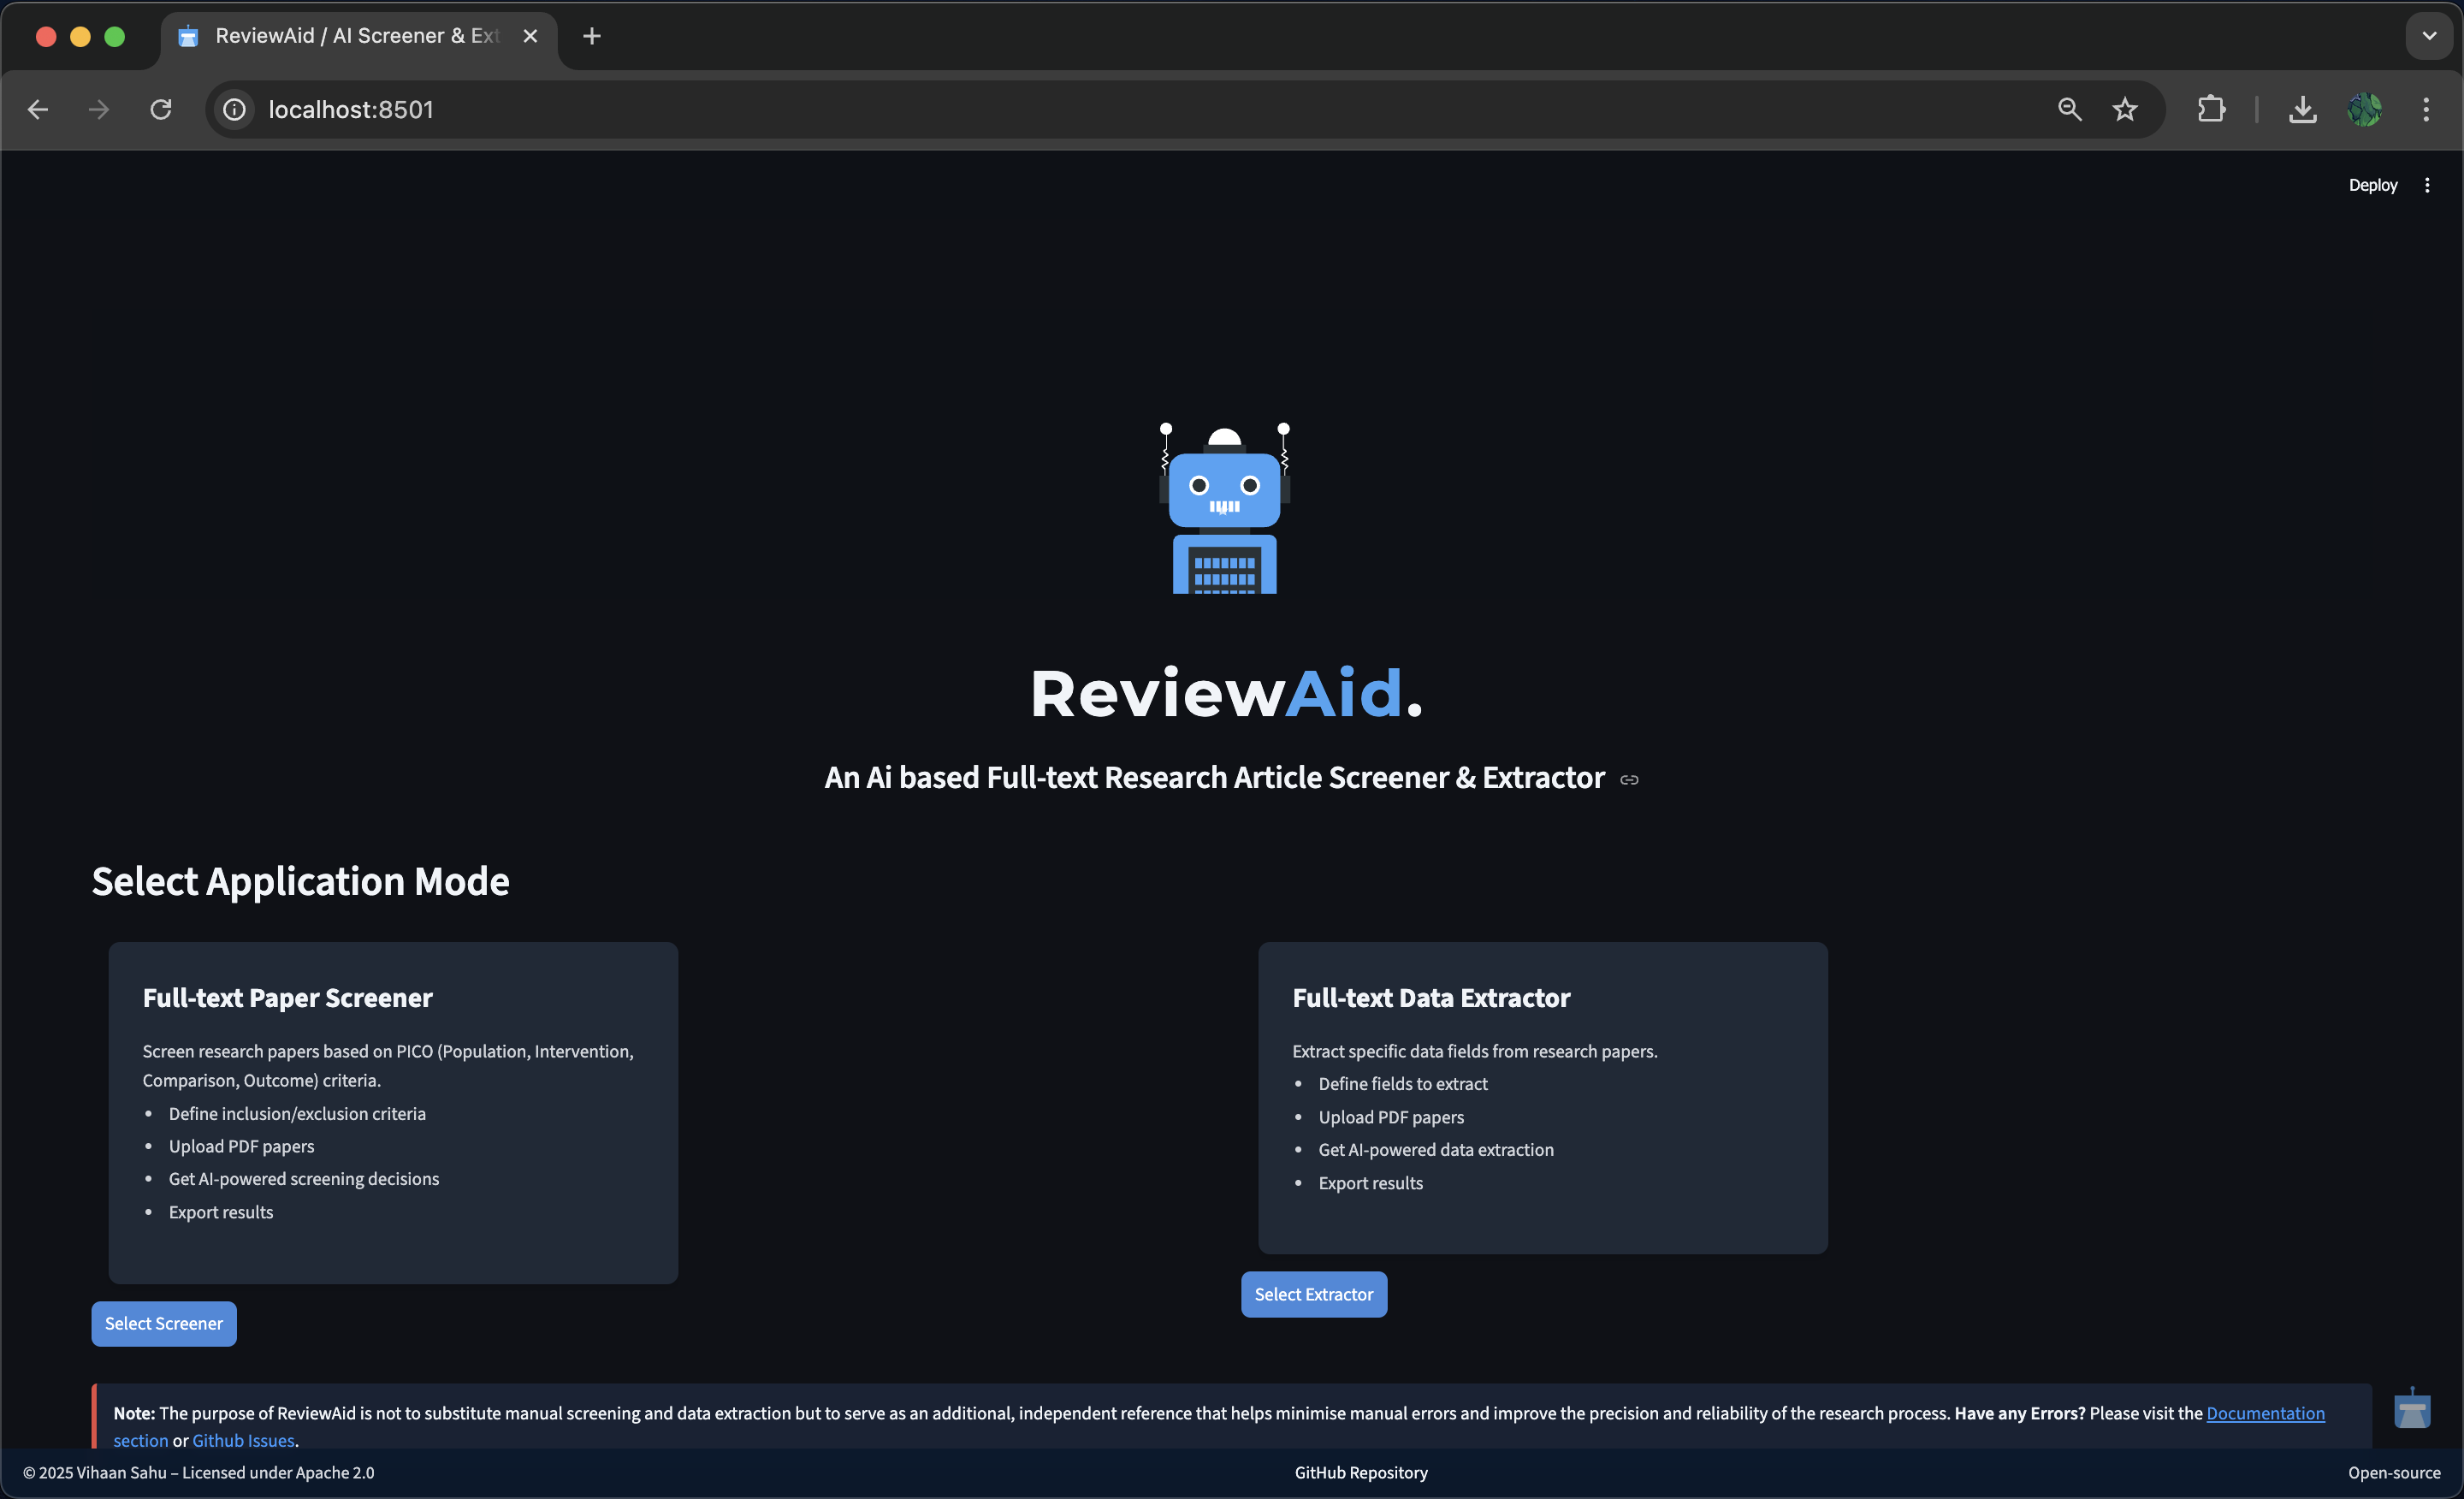Expand the tab search chevron in the tab strip
The image size is (2464, 1499).
click(x=2428, y=36)
